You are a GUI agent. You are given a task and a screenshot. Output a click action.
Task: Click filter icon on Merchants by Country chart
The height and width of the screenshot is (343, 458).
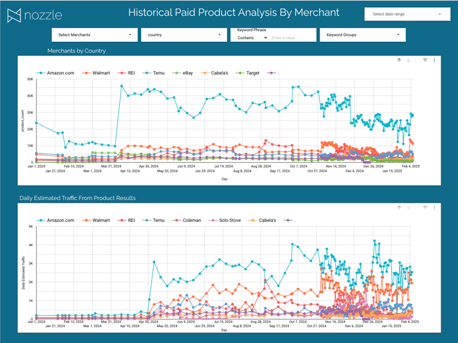coord(425,60)
